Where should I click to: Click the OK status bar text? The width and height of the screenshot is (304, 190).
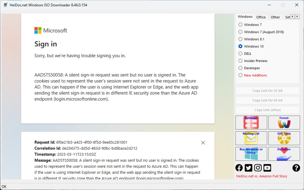pyautogui.click(x=4, y=187)
